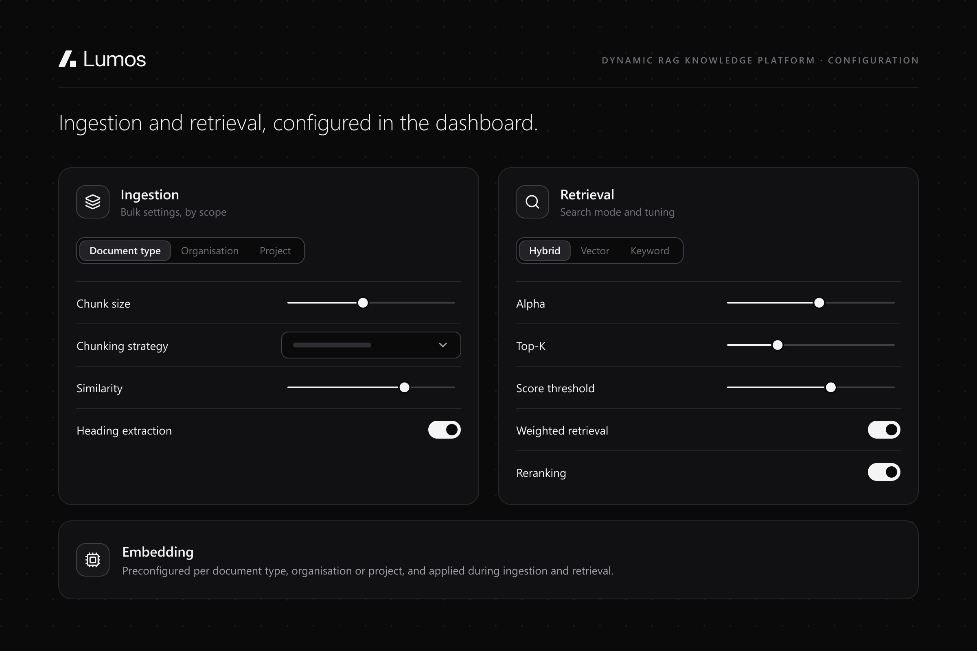Screen dimensions: 977x651
Task: Disable the Weighted retrieval switch
Action: [x=884, y=430]
